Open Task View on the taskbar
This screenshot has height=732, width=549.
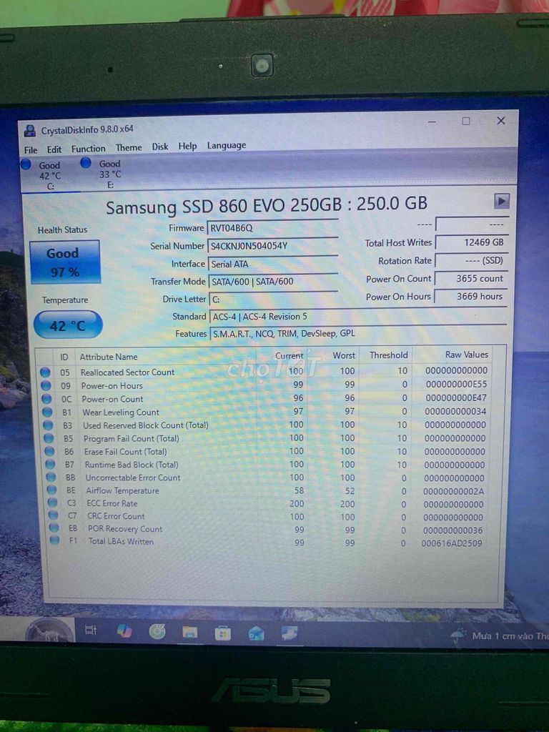coord(91,630)
